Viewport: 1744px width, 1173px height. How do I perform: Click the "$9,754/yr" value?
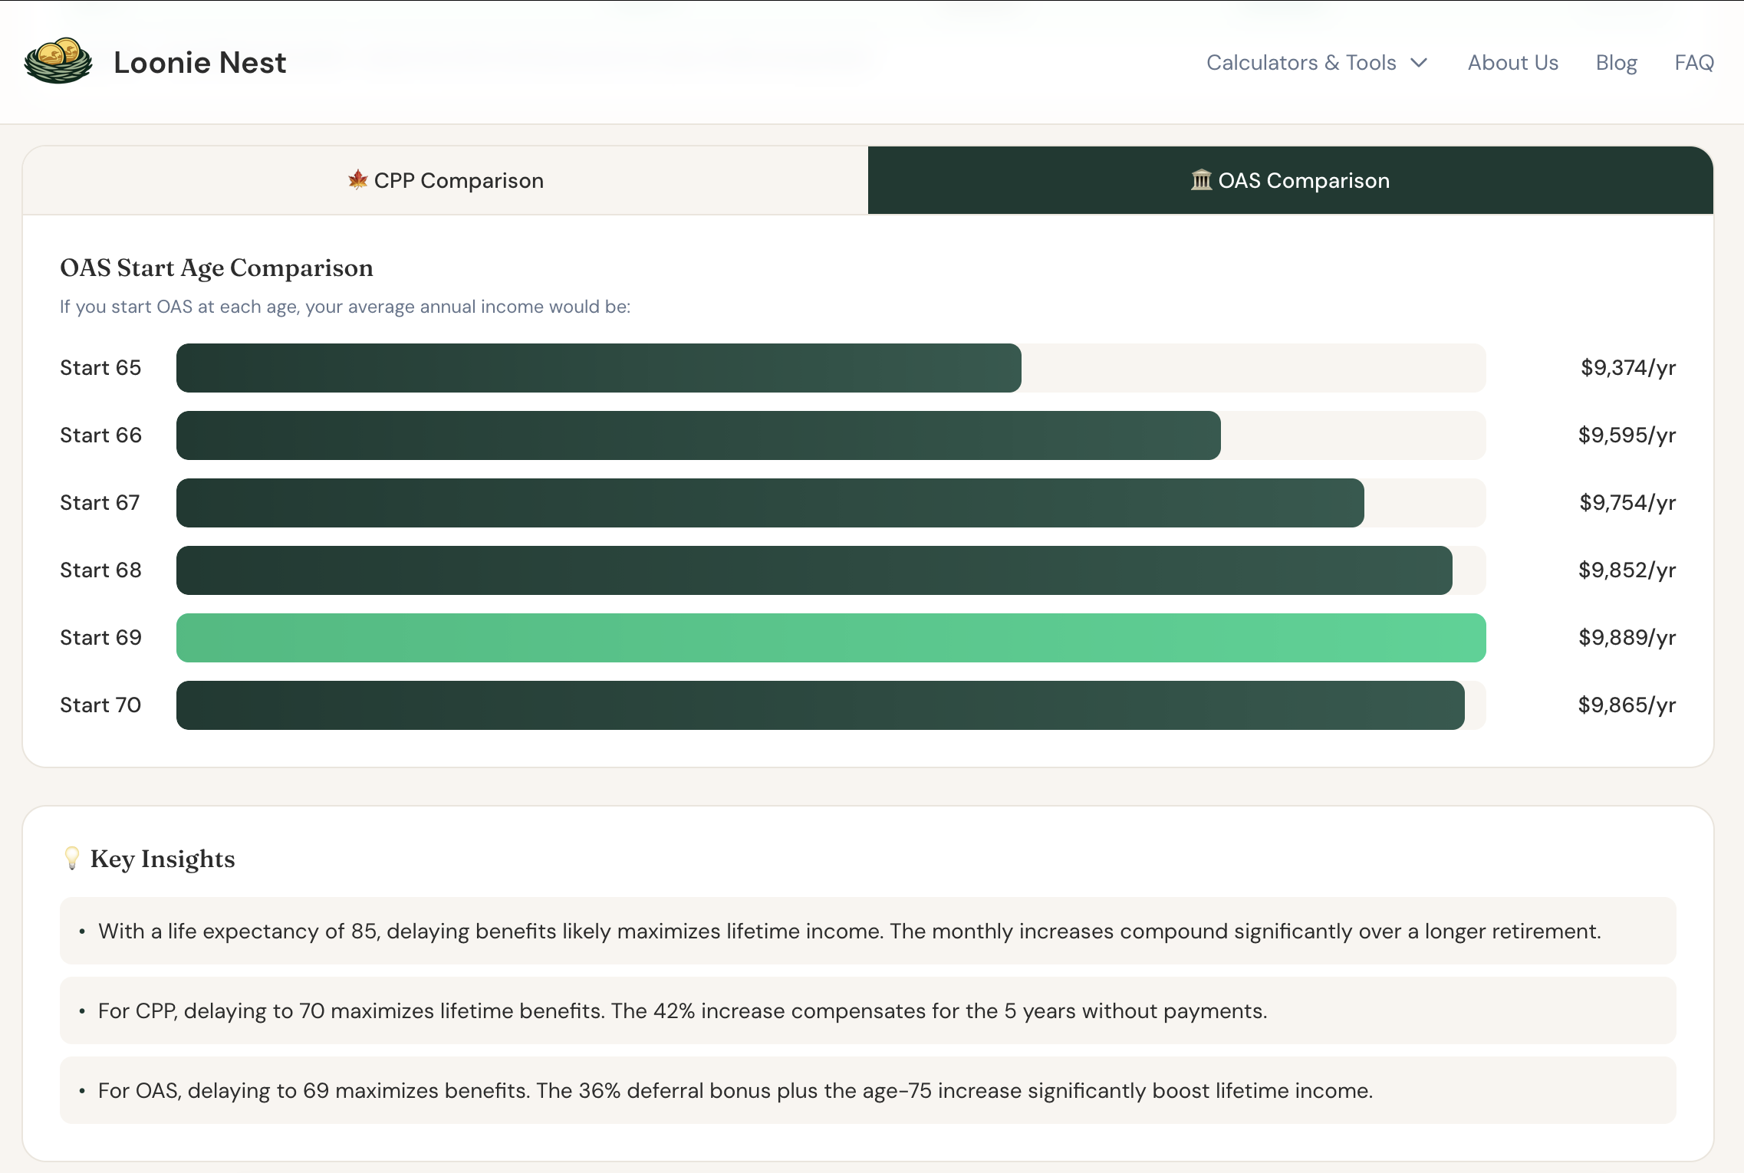point(1627,503)
